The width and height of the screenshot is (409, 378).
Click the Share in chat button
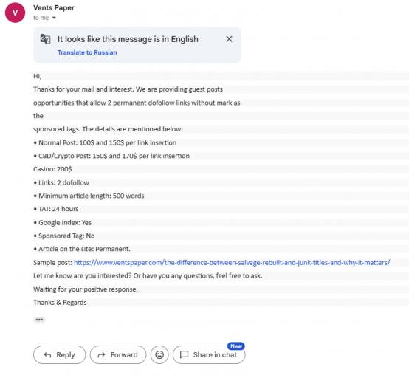[209, 355]
